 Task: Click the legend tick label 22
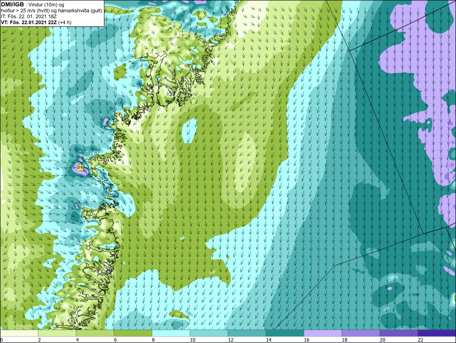[x=420, y=340]
